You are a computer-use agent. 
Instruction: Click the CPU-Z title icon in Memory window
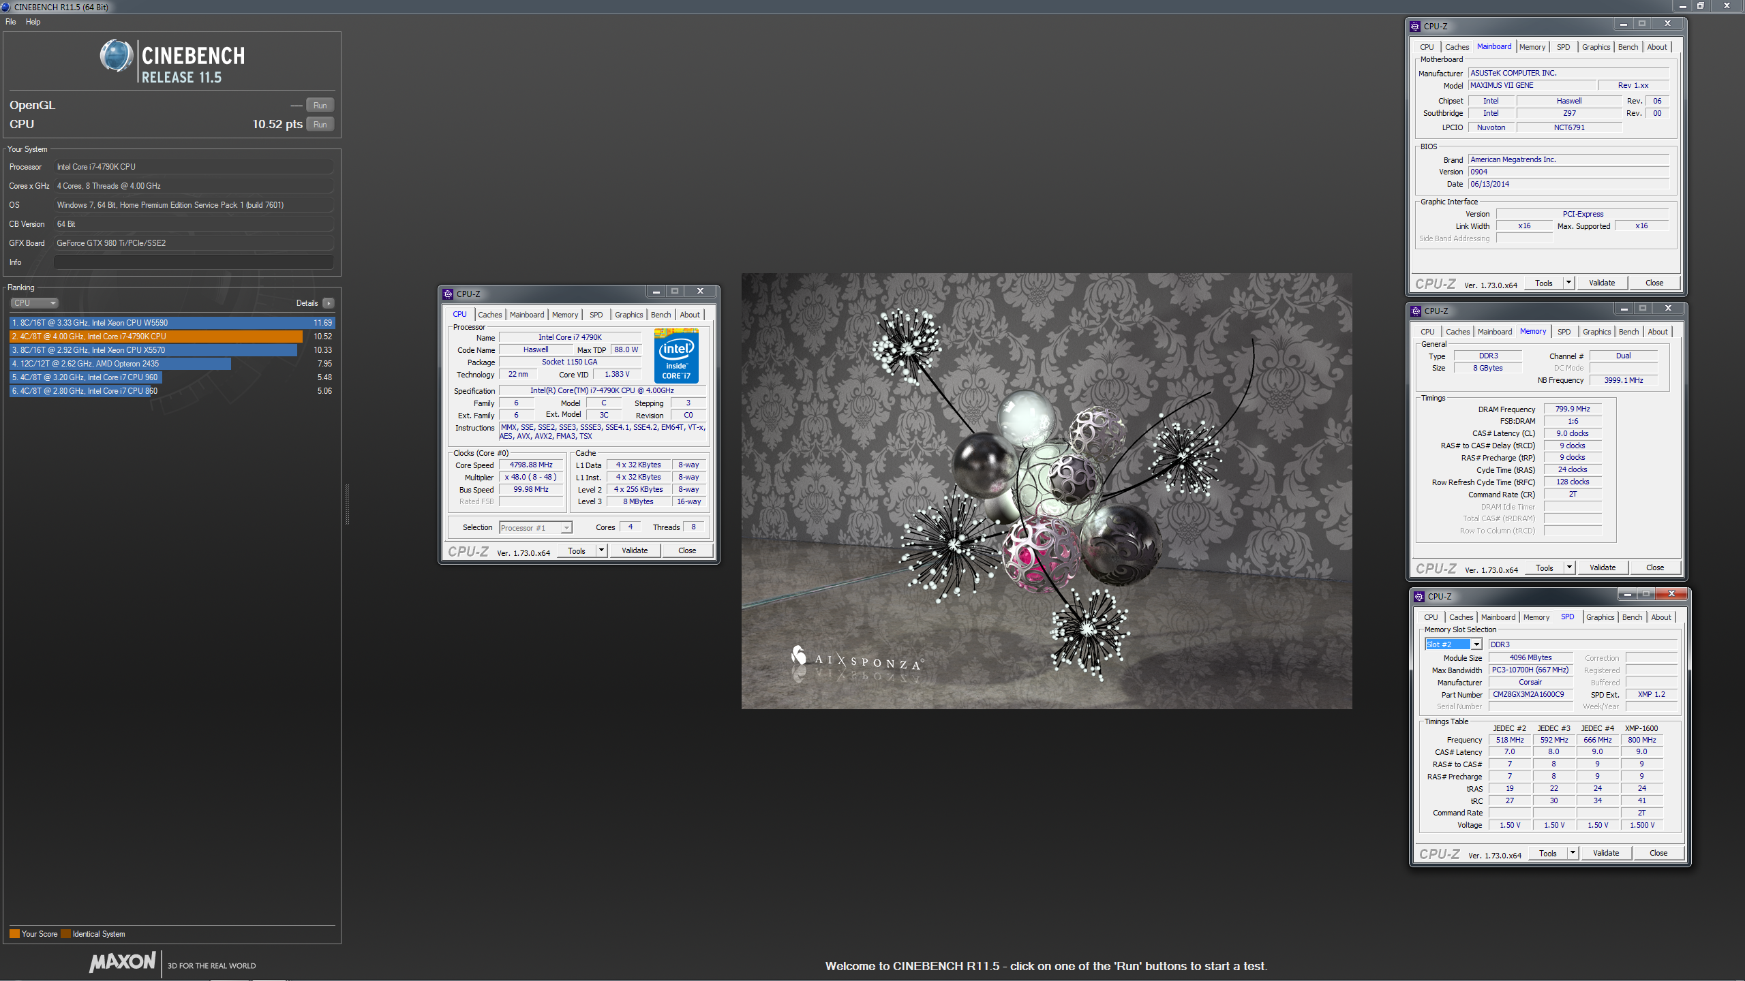1416,311
